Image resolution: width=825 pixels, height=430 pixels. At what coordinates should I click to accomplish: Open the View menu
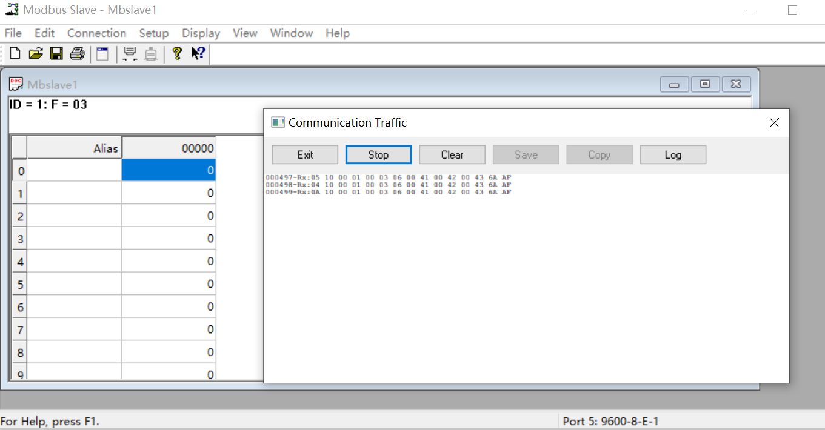245,33
